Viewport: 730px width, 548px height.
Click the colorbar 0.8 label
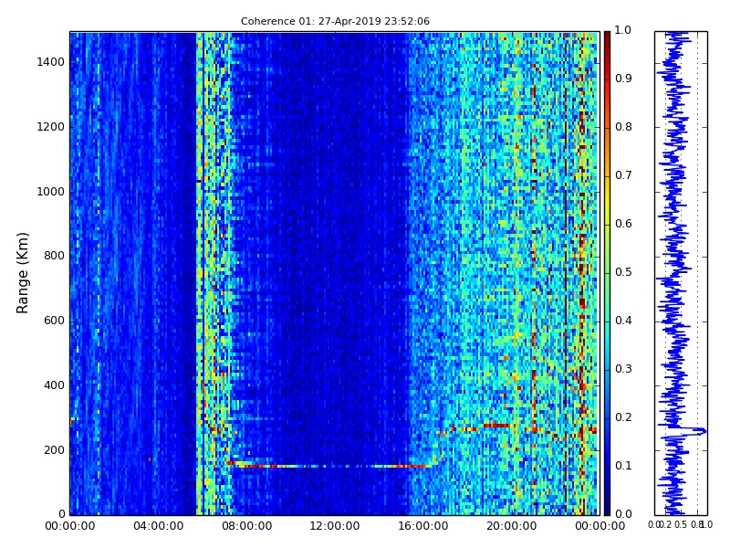tap(623, 127)
